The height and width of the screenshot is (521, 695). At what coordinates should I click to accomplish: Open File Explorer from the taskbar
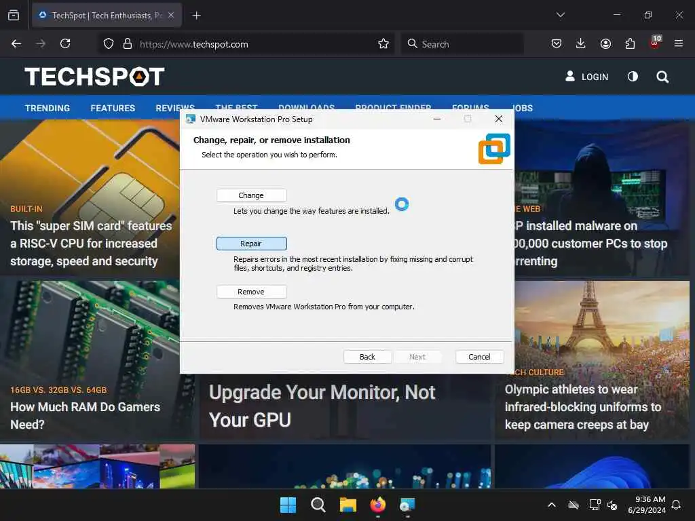[x=348, y=505]
